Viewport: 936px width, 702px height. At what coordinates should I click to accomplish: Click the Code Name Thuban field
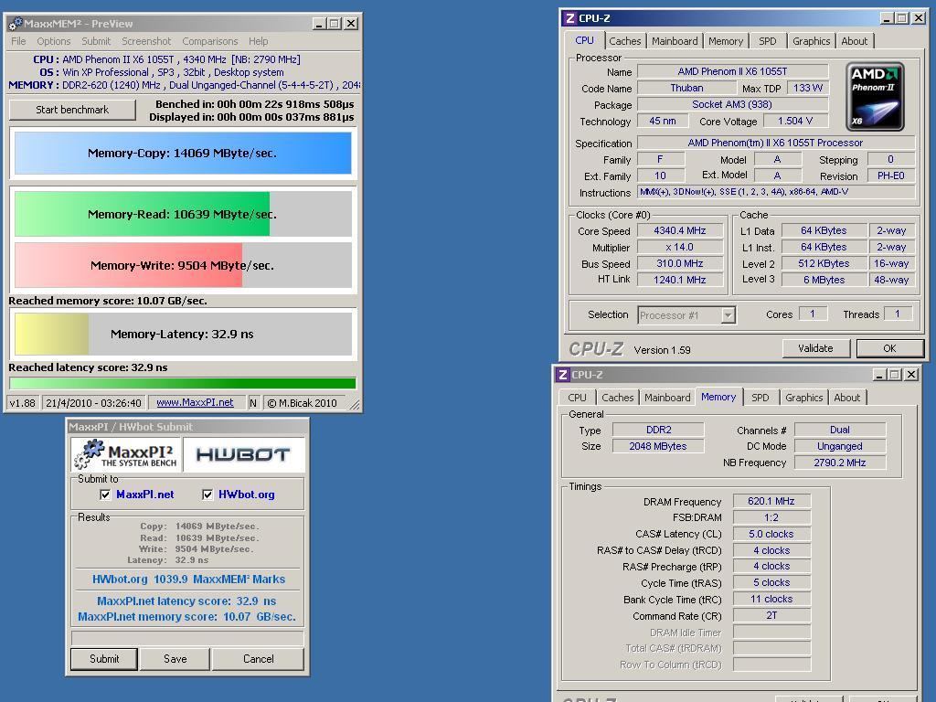[686, 88]
